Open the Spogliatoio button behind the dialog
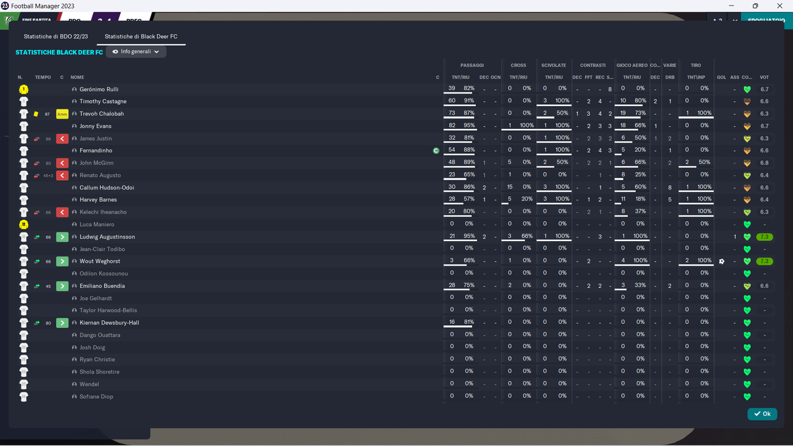Viewport: 793px width, 446px height. tap(766, 20)
